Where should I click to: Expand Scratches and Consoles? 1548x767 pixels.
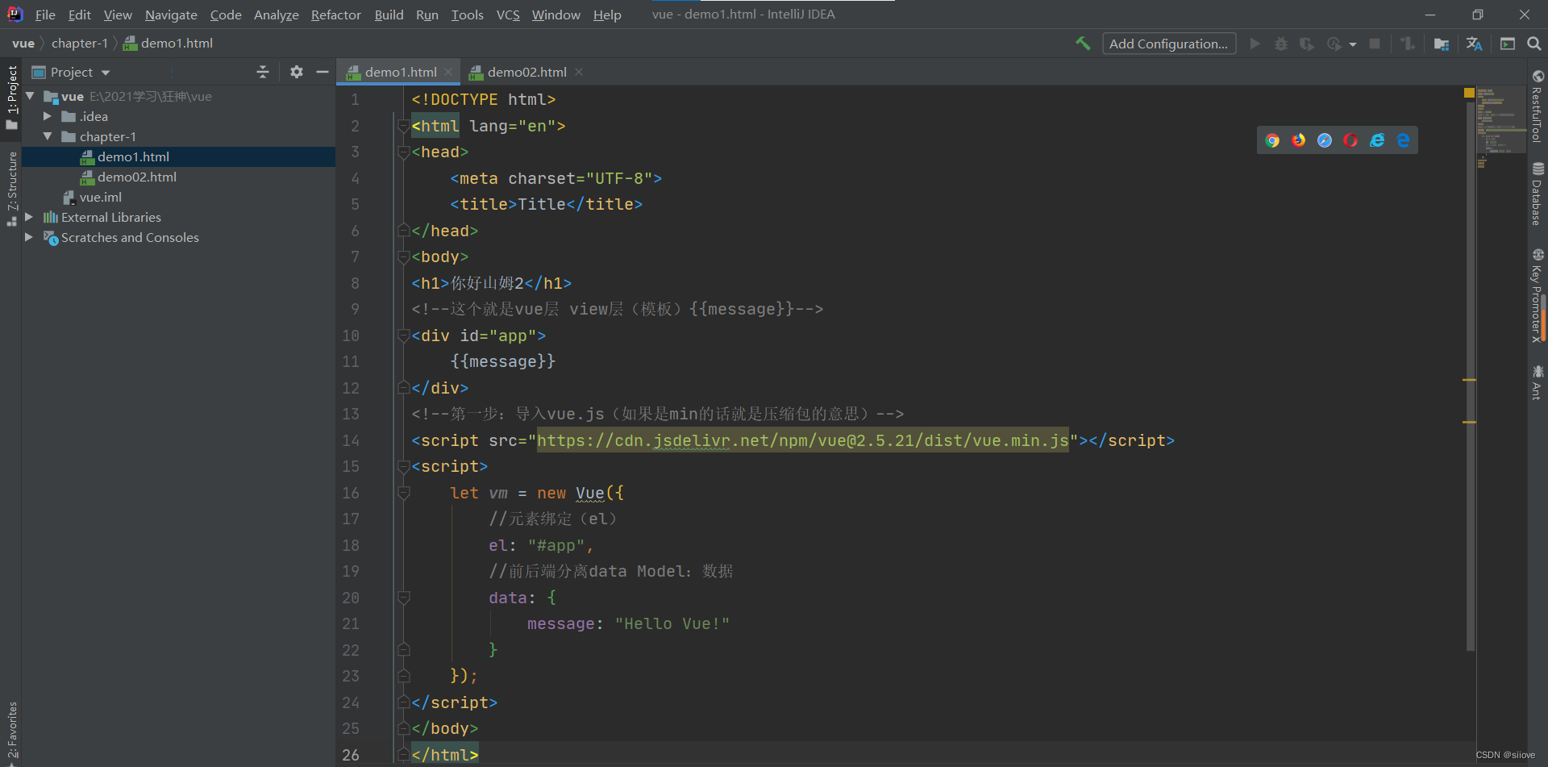pyautogui.click(x=29, y=237)
